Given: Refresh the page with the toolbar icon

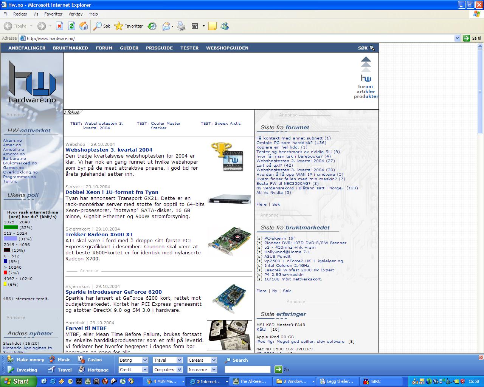Looking at the screenshot, I should click(71, 26).
